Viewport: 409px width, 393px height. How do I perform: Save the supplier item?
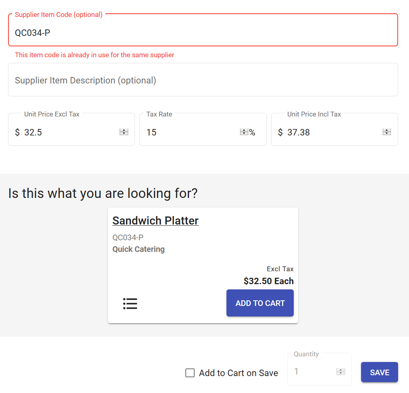379,372
